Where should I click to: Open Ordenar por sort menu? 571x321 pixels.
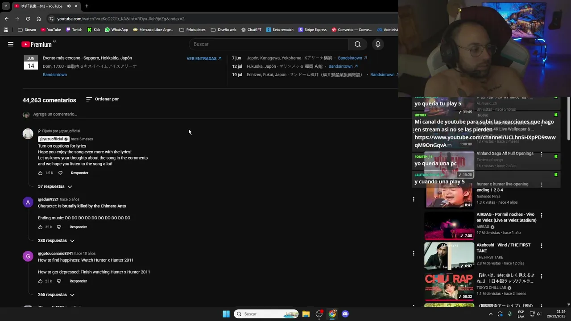102,99
